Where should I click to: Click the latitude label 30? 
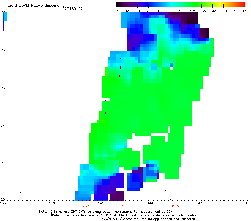click(3, 11)
